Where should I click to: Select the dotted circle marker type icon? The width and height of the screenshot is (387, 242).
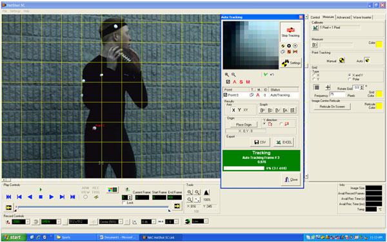[295, 46]
